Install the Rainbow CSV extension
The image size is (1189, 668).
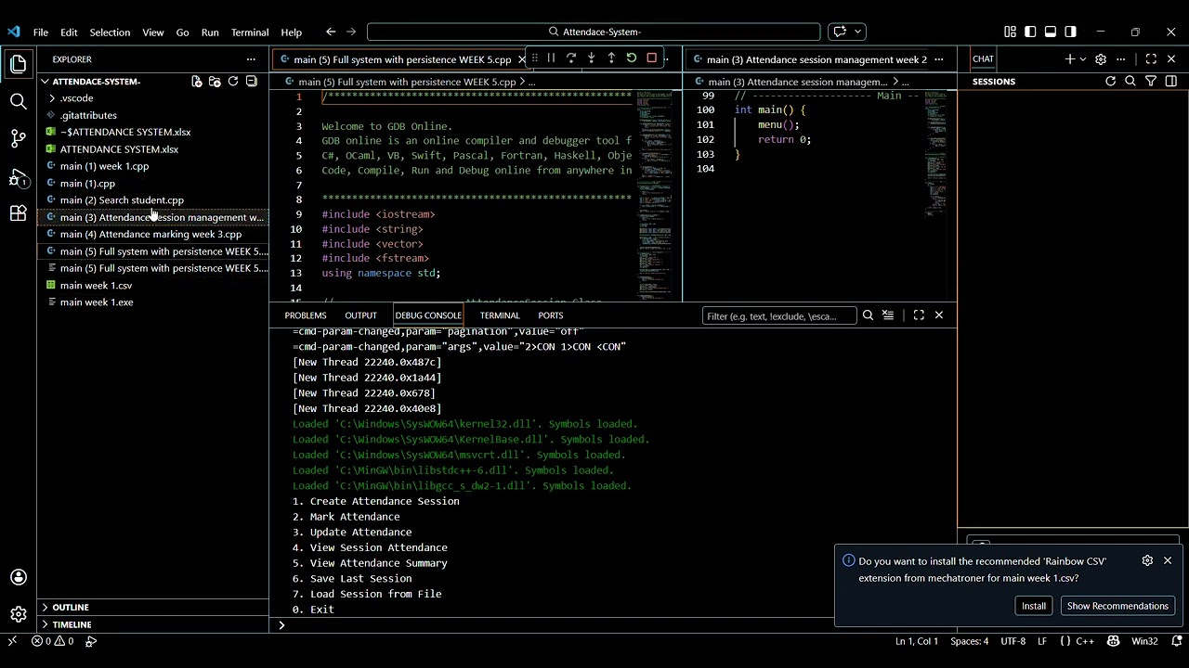(x=1034, y=606)
